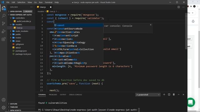Choose 'const' autocomplete suggestion

point(78,25)
